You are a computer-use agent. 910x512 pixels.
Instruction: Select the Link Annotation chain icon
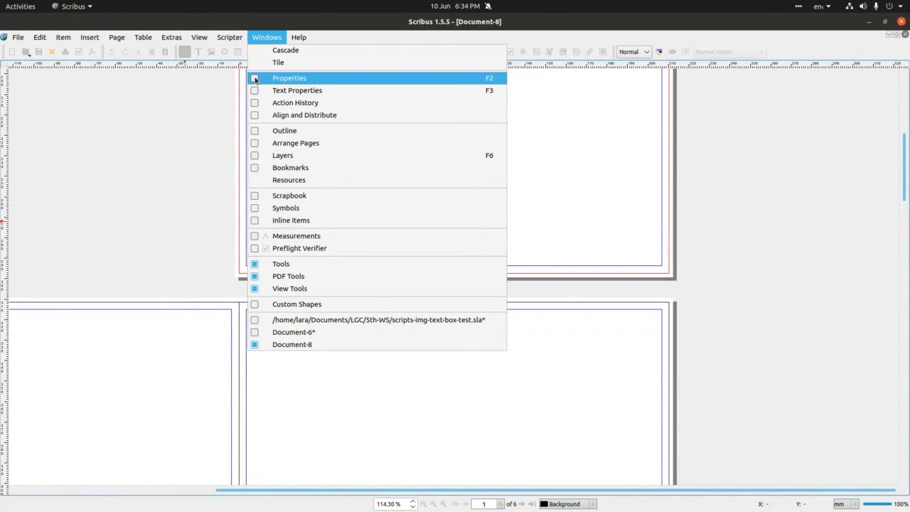[589, 52]
